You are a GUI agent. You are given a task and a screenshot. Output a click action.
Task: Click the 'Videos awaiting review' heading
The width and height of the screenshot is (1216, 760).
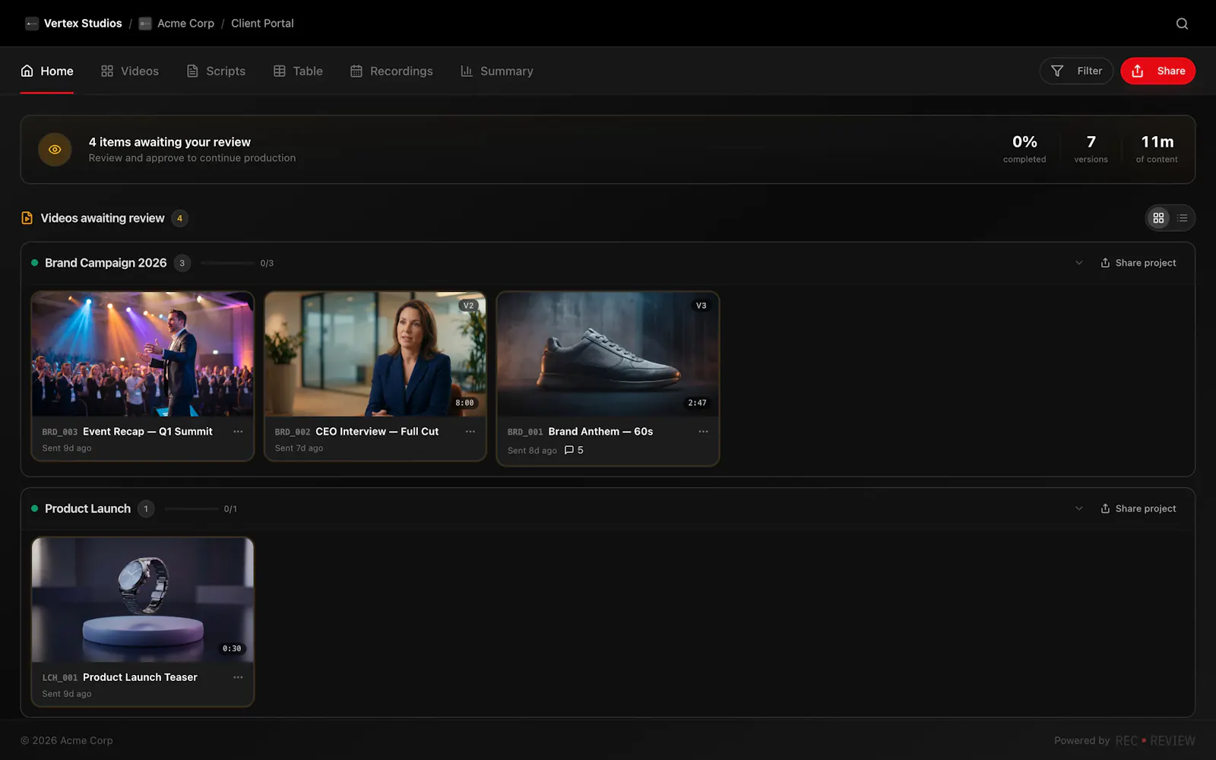pyautogui.click(x=103, y=218)
